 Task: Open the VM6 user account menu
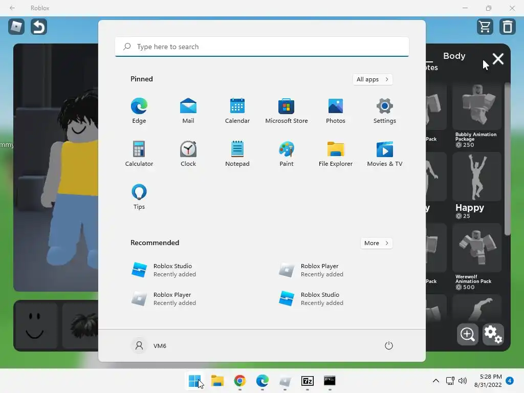pyautogui.click(x=149, y=345)
